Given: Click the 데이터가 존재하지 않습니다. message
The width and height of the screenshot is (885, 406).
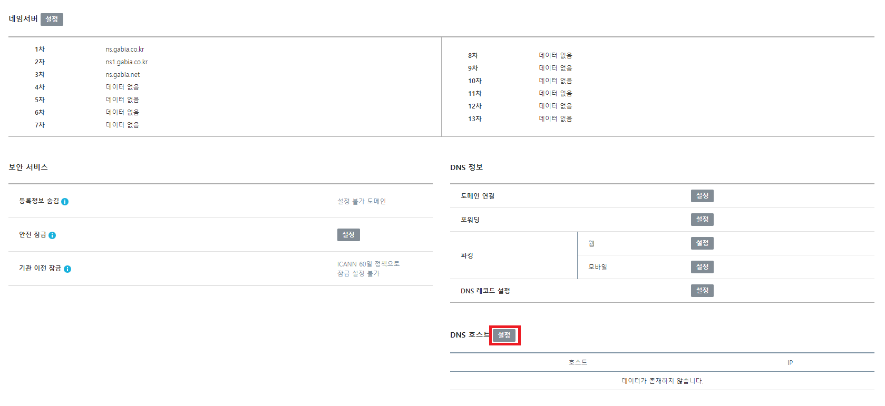Looking at the screenshot, I should (x=663, y=381).
